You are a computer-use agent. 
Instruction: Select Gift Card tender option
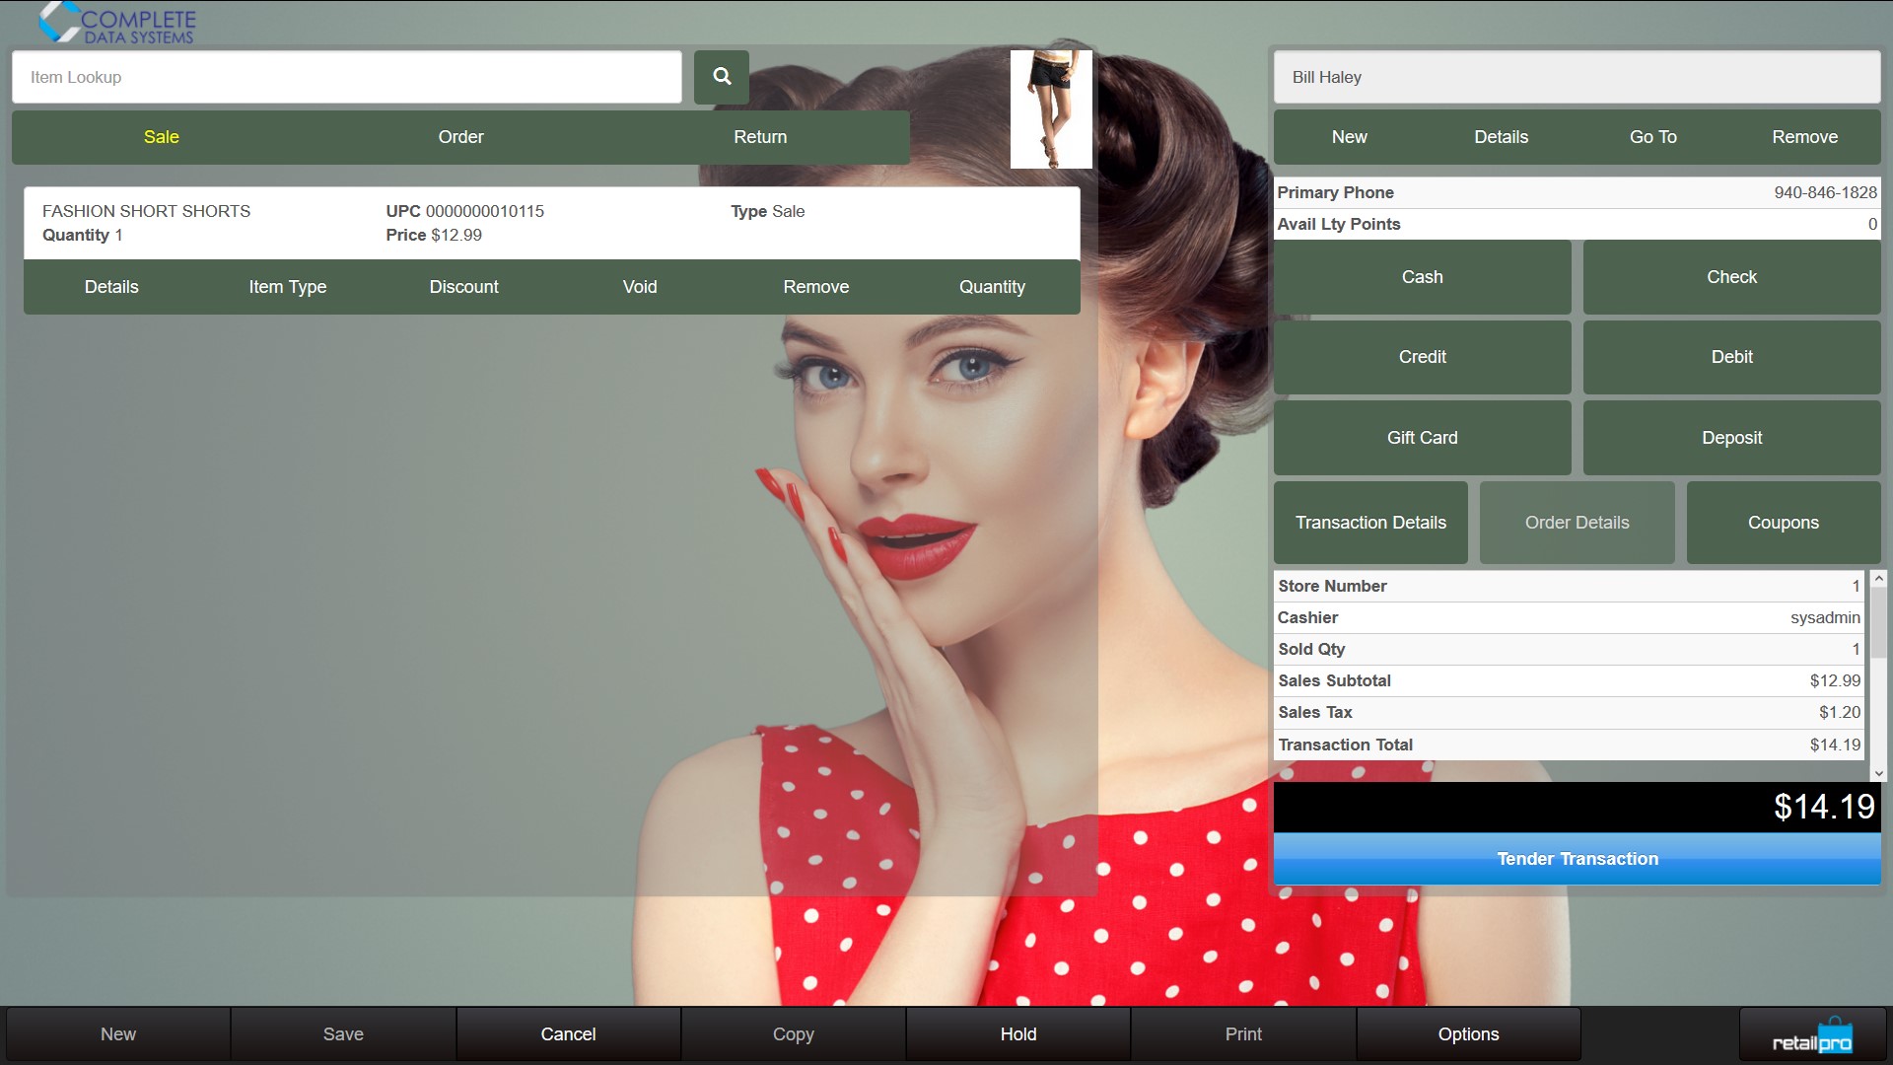coord(1422,438)
